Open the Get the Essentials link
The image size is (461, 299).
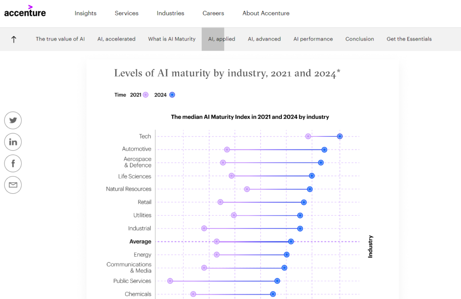(409, 39)
